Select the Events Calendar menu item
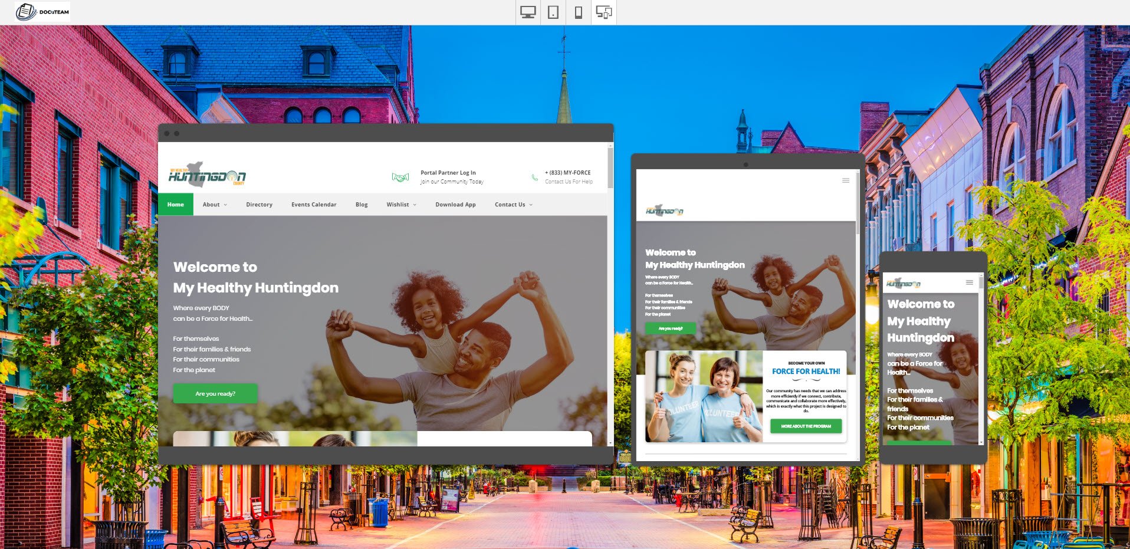 pos(313,205)
